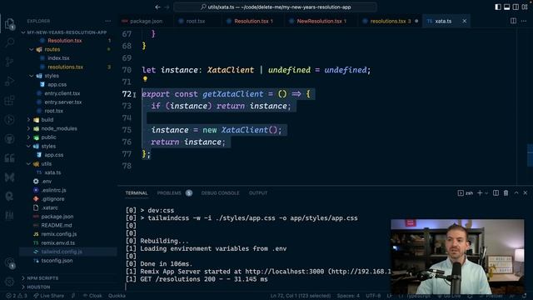Toggle the bottom panel layout icon
Viewport: 533px width, 300px height.
[x=507, y=7]
